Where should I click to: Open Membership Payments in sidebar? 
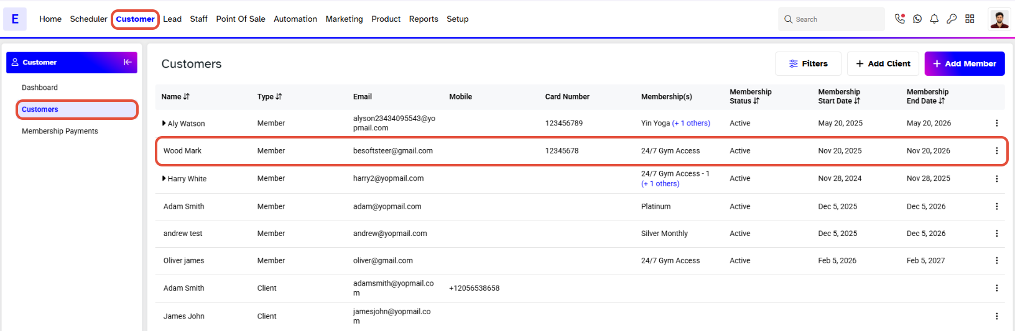click(x=60, y=131)
